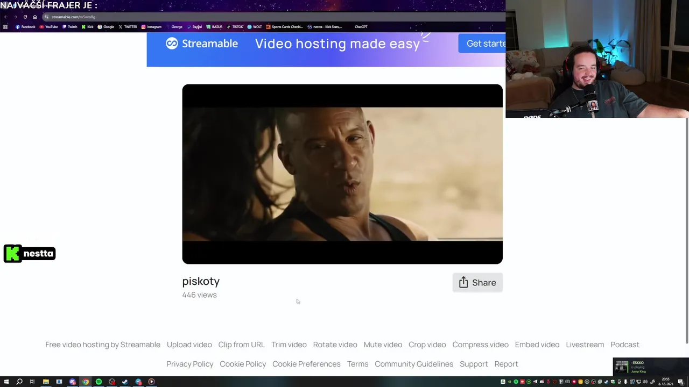Screen dimensions: 689x387
Task: Open Sports Cards Checklist bookmark
Action: coord(285,27)
